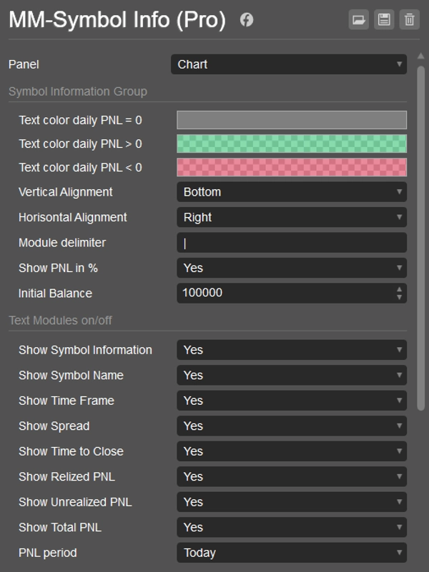
Task: Increase the Initial Balance with the up arrow
Action: (400, 289)
